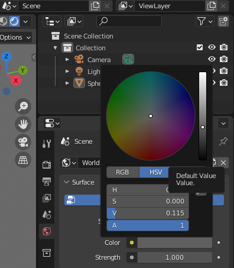
Task: Open the outliner display mode dropdown
Action: pyautogui.click(x=74, y=21)
